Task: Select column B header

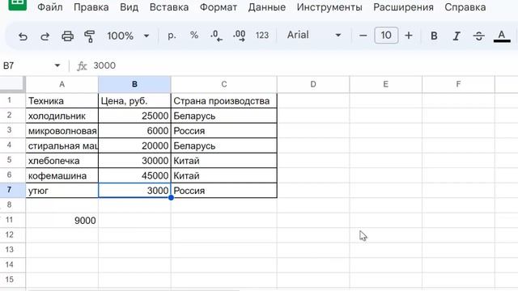Action: pyautogui.click(x=134, y=84)
